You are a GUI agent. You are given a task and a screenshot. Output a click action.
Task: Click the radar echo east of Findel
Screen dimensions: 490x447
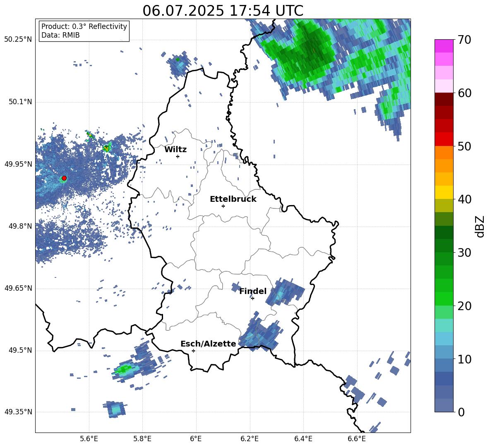coord(284,292)
